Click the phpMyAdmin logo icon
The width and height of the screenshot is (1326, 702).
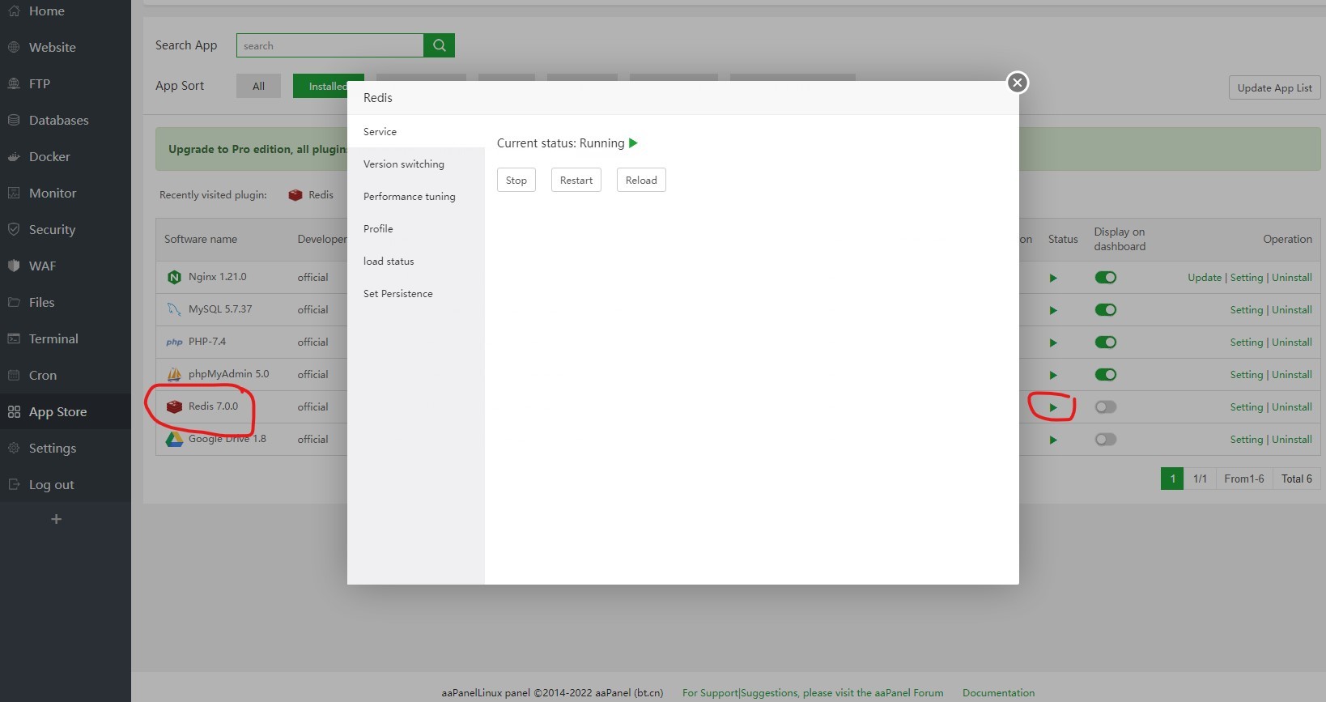point(174,374)
